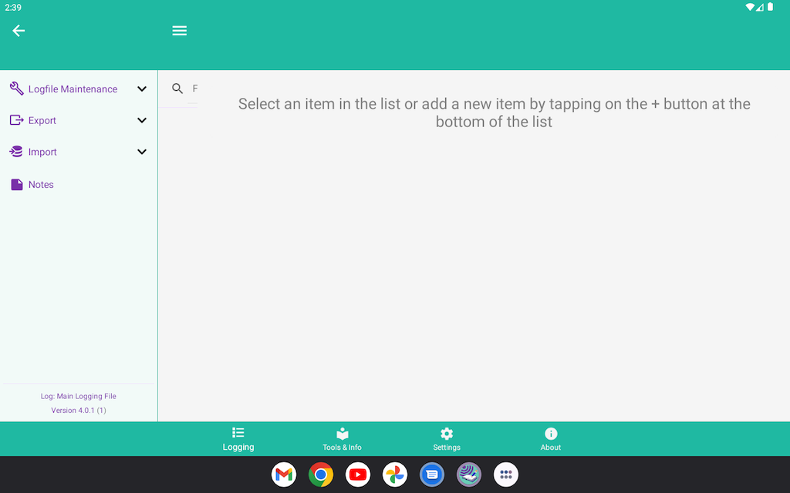790x493 pixels.
Task: Open the hamburger menu
Action: (180, 31)
